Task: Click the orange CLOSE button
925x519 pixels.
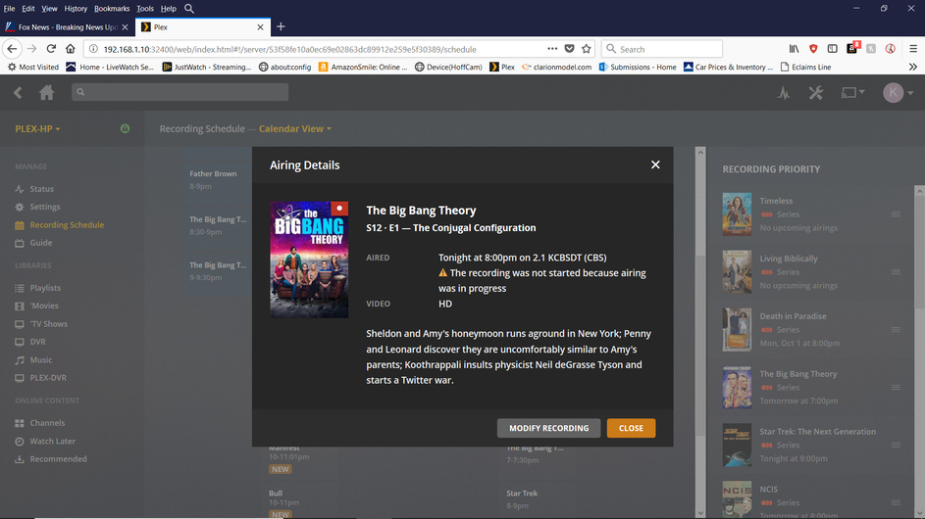Action: tap(631, 428)
